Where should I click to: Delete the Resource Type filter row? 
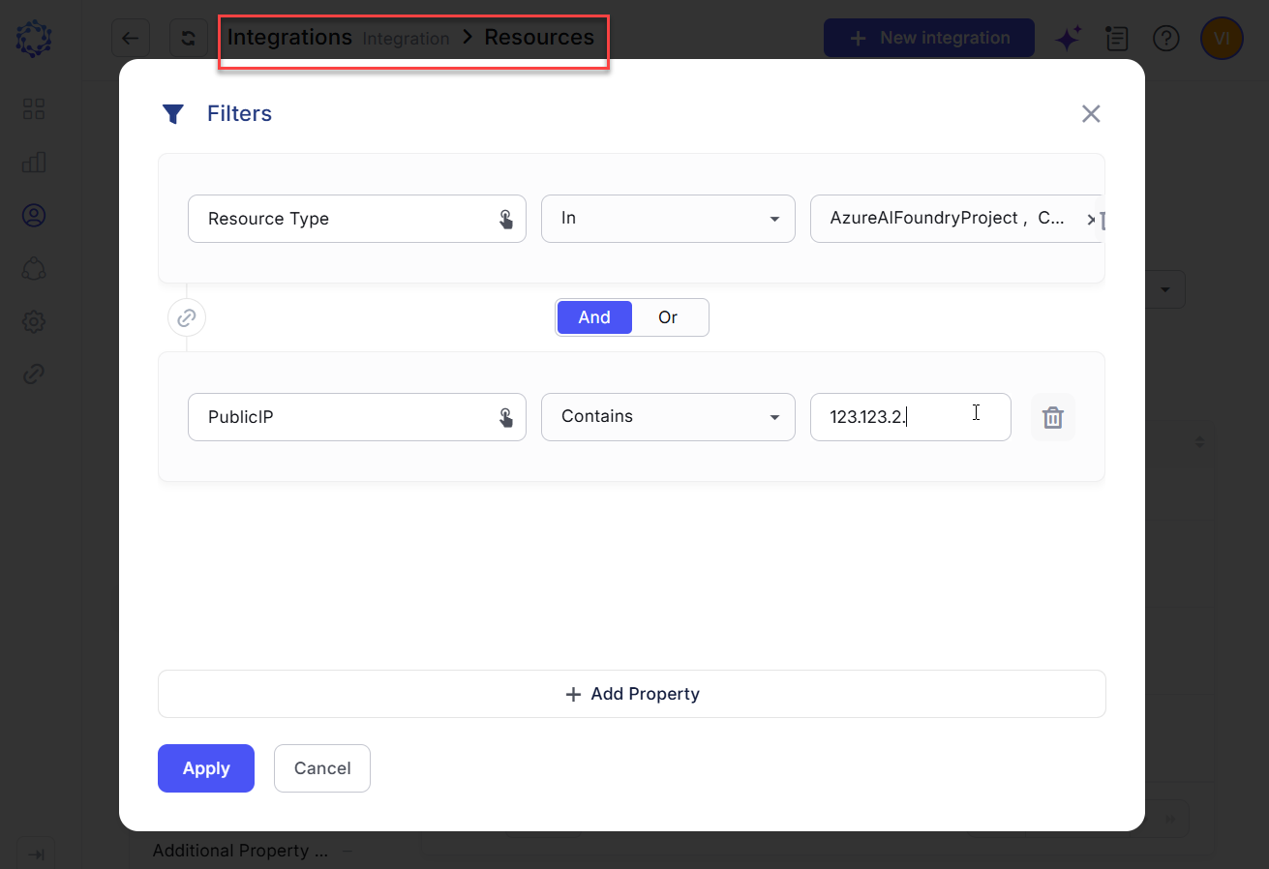click(1102, 220)
